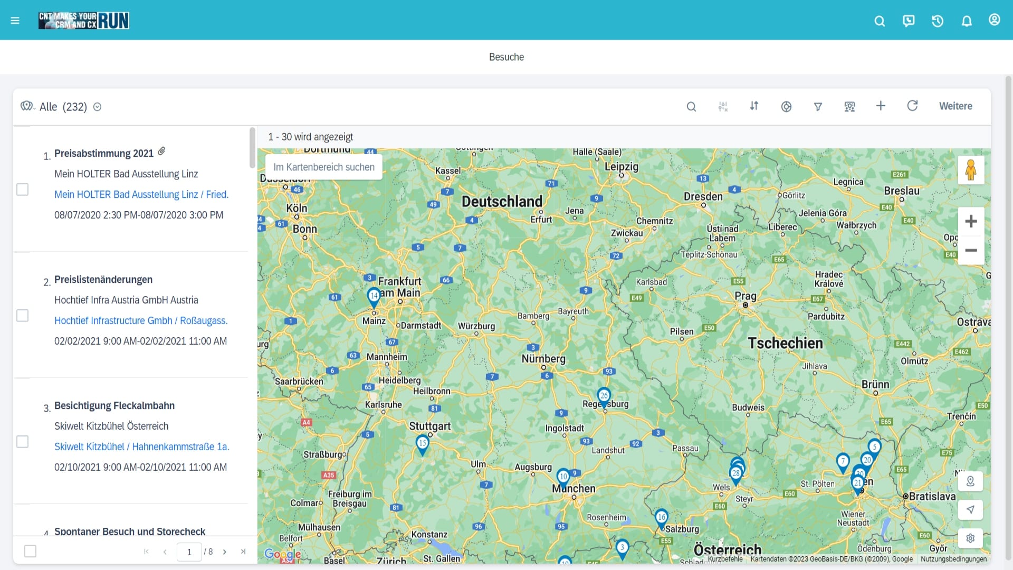1013x570 pixels.
Task: Toggle the select-all checkbox in footer
Action: 31,552
